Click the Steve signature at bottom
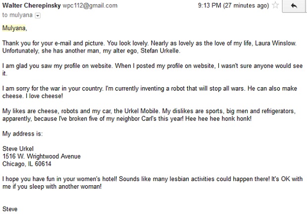 point(10,209)
